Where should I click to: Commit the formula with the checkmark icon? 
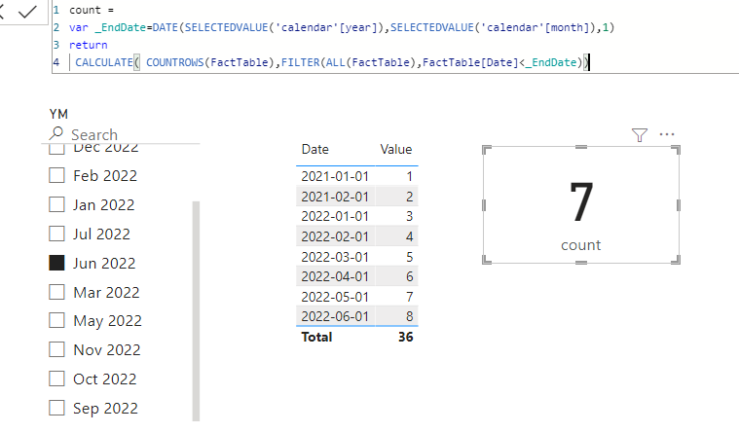click(27, 12)
